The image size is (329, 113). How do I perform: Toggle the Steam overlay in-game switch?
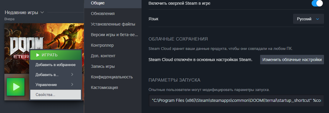pyautogui.click(x=317, y=3)
